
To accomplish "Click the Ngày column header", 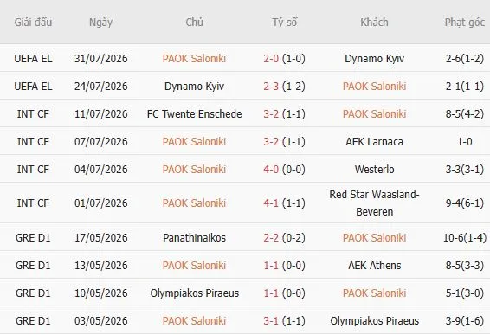I will pos(100,23).
